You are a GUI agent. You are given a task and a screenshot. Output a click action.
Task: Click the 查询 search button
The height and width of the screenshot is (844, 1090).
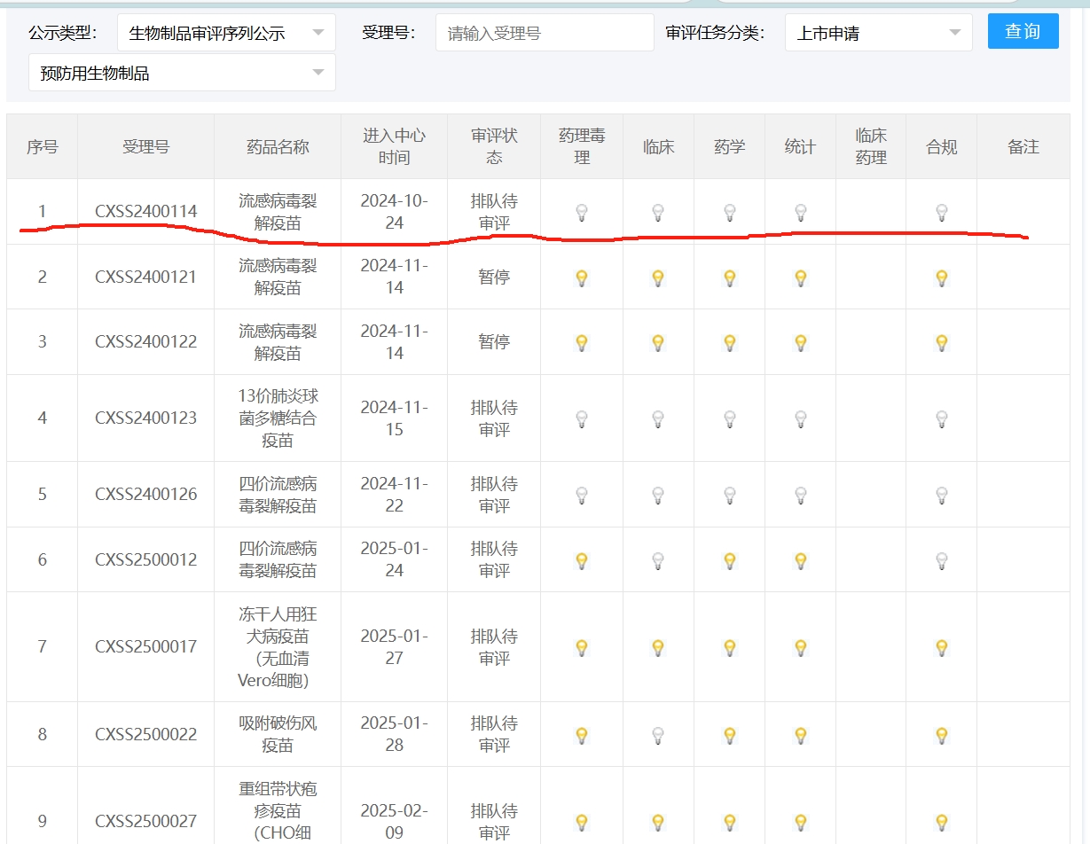point(1023,32)
